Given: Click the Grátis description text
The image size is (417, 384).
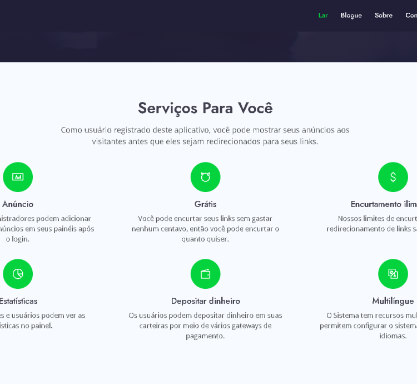Looking at the screenshot, I should click(205, 229).
